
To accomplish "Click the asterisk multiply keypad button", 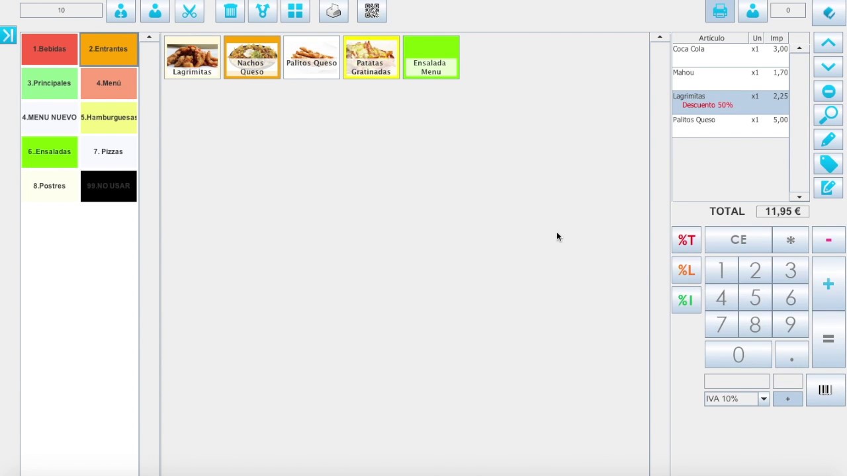I will point(791,240).
